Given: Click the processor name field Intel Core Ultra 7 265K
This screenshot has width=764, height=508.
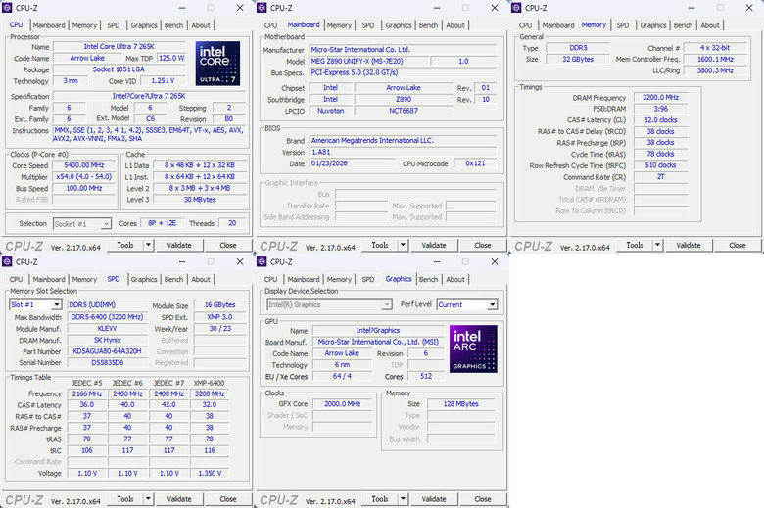Looking at the screenshot, I should pyautogui.click(x=119, y=47).
